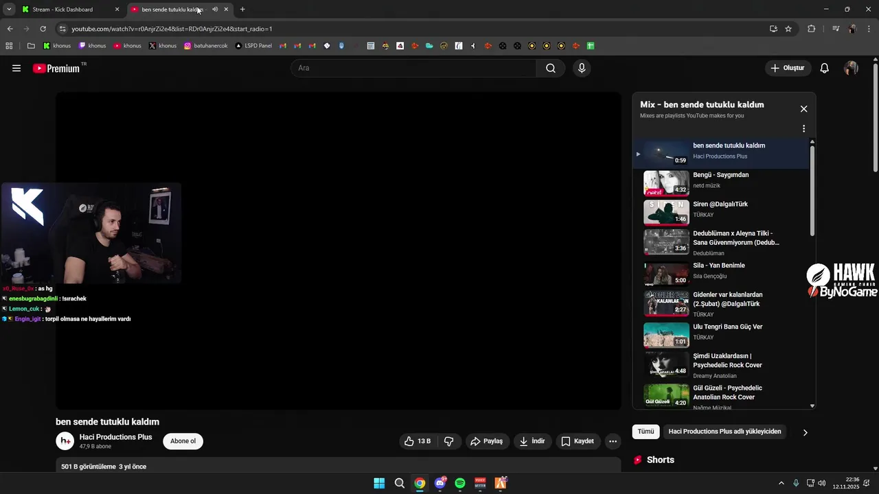Mute the YouTube tab audio icon
Image resolution: width=879 pixels, height=494 pixels.
[x=215, y=10]
